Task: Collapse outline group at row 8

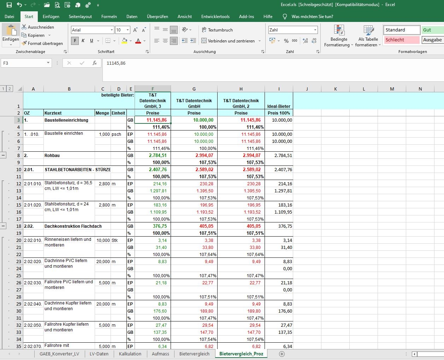Action: (x=3, y=155)
